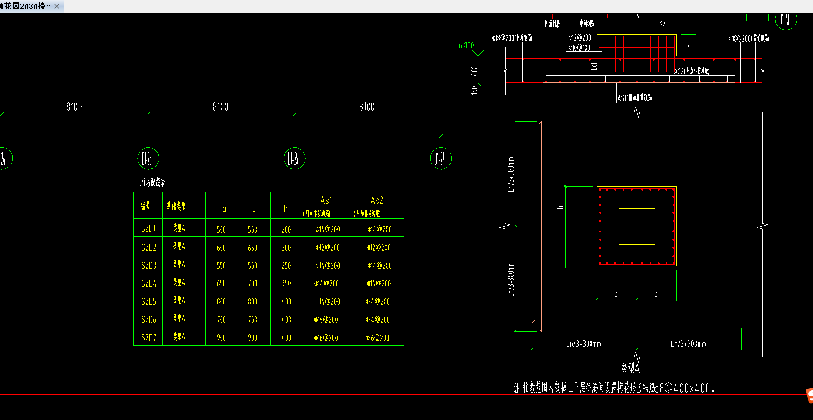Click the SZD5 cell in the table

148,301
